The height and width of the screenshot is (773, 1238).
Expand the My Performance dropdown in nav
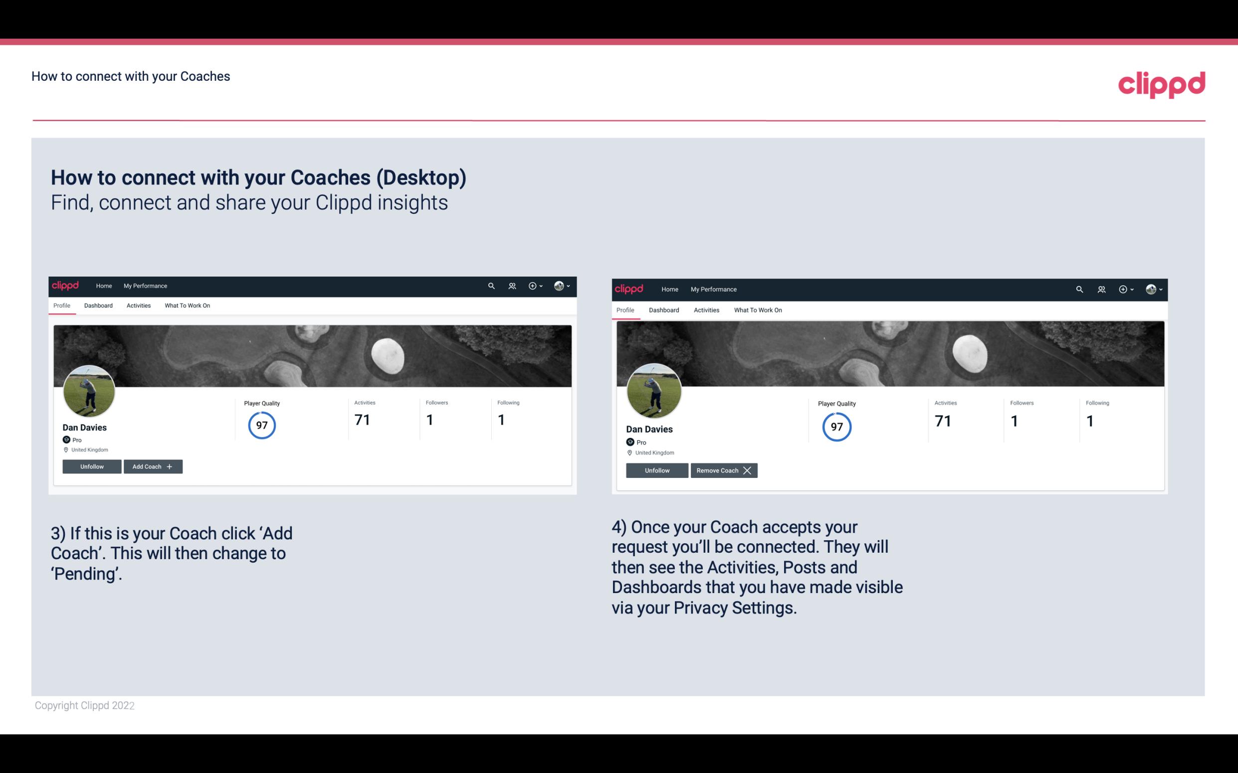[x=144, y=286]
